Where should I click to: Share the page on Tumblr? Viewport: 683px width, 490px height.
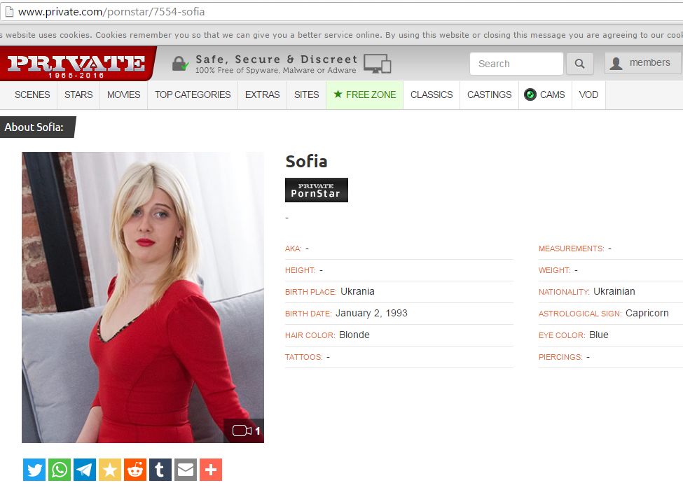pos(160,469)
